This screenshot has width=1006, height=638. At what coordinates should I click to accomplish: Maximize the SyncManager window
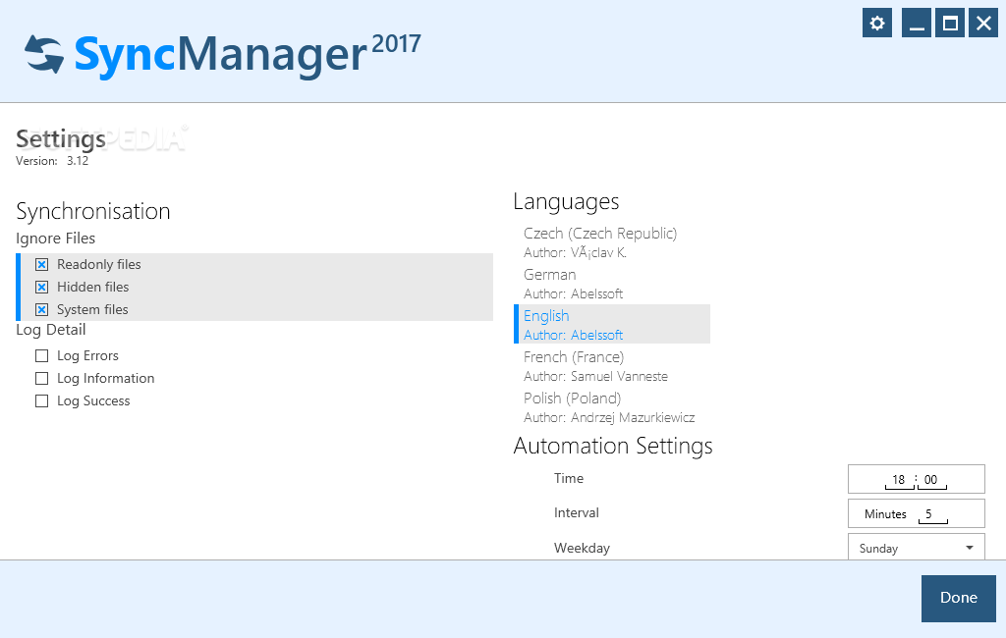click(x=950, y=24)
